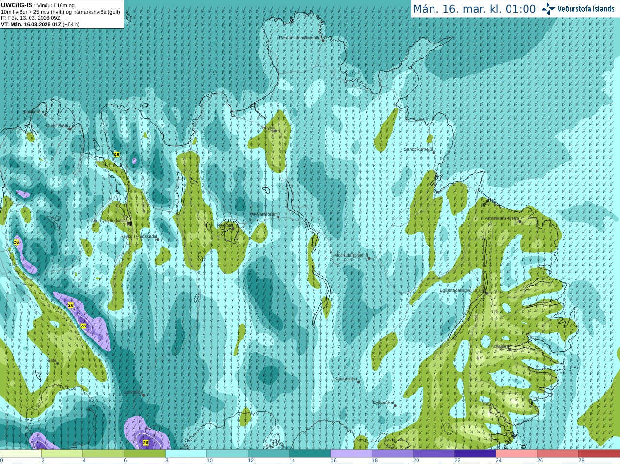The image size is (620, 464).
Task: Click the IT: Fös. 13. 03. 2026 09Z line
Action: tap(31, 18)
